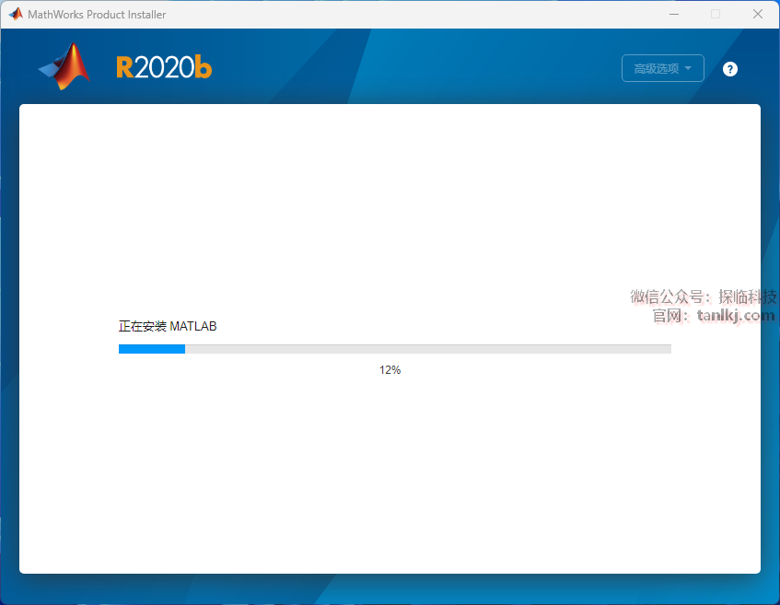Click the R2020b version logo
Screen dimensions: 780x605
point(164,67)
